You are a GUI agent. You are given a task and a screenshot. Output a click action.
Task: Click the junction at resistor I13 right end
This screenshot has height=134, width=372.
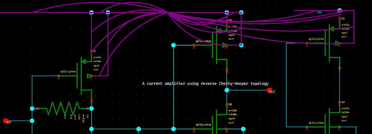click(x=91, y=108)
